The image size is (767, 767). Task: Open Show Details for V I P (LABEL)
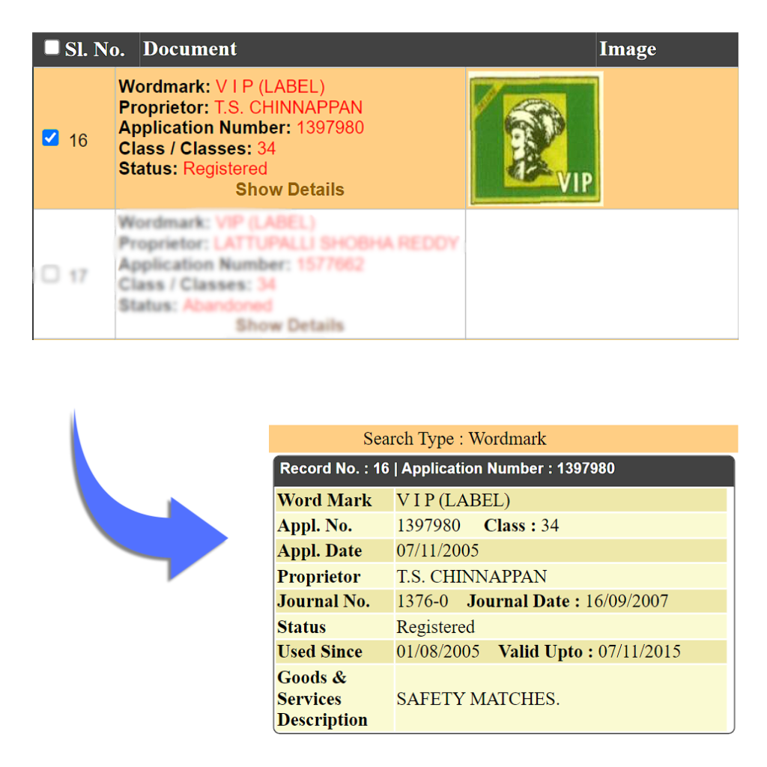coord(290,190)
